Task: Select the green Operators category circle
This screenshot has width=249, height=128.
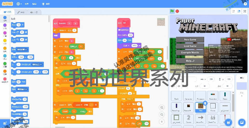Action: tap(5, 63)
